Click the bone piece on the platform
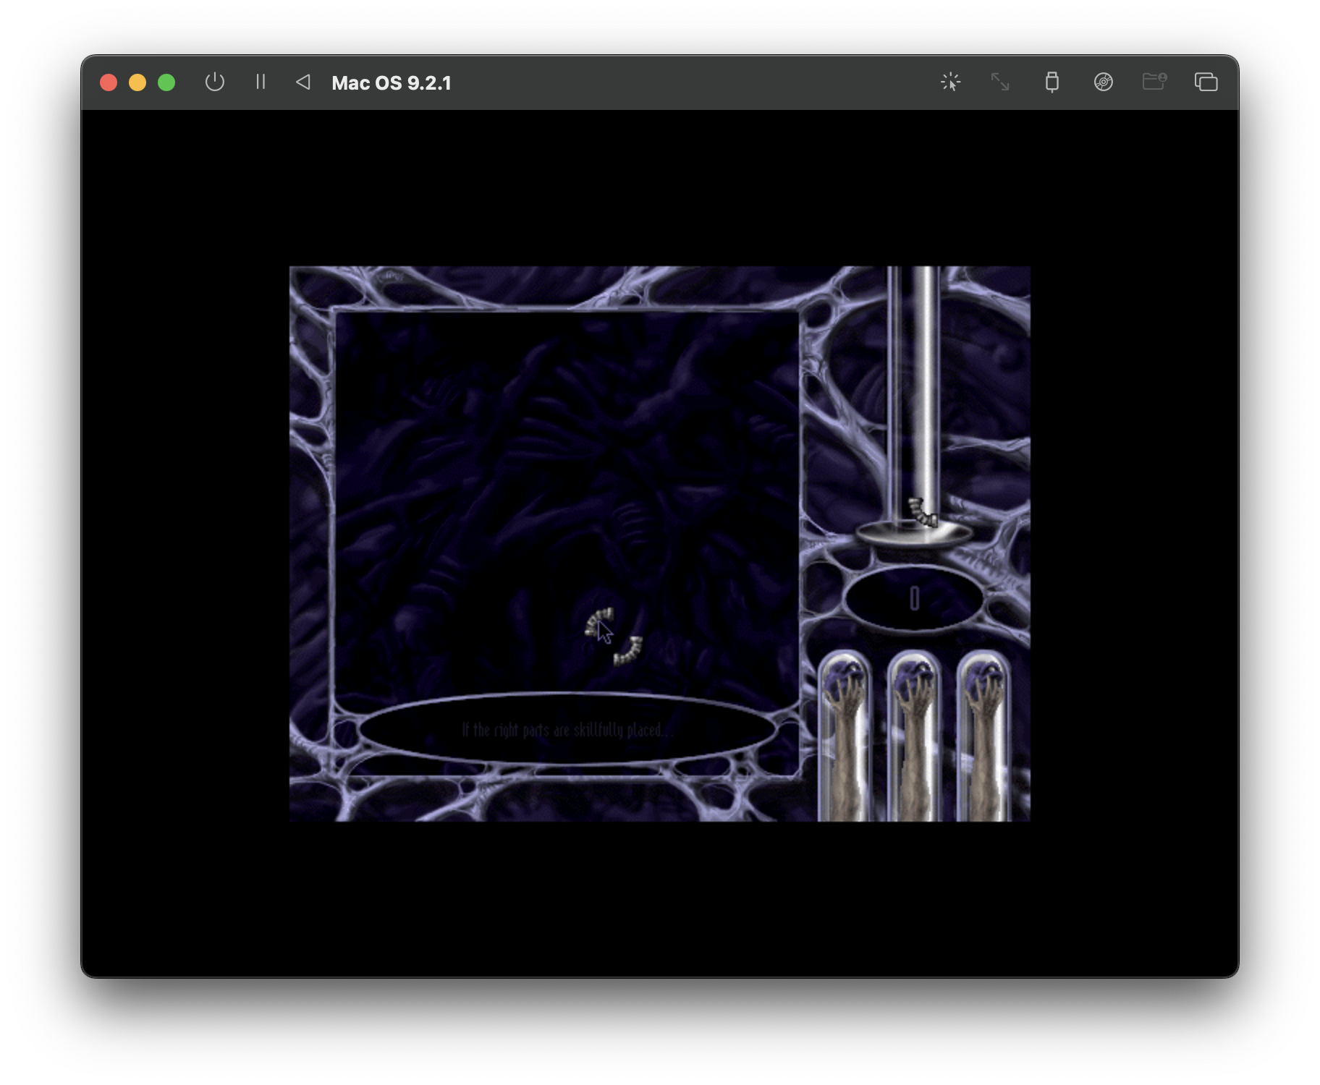 (x=922, y=511)
